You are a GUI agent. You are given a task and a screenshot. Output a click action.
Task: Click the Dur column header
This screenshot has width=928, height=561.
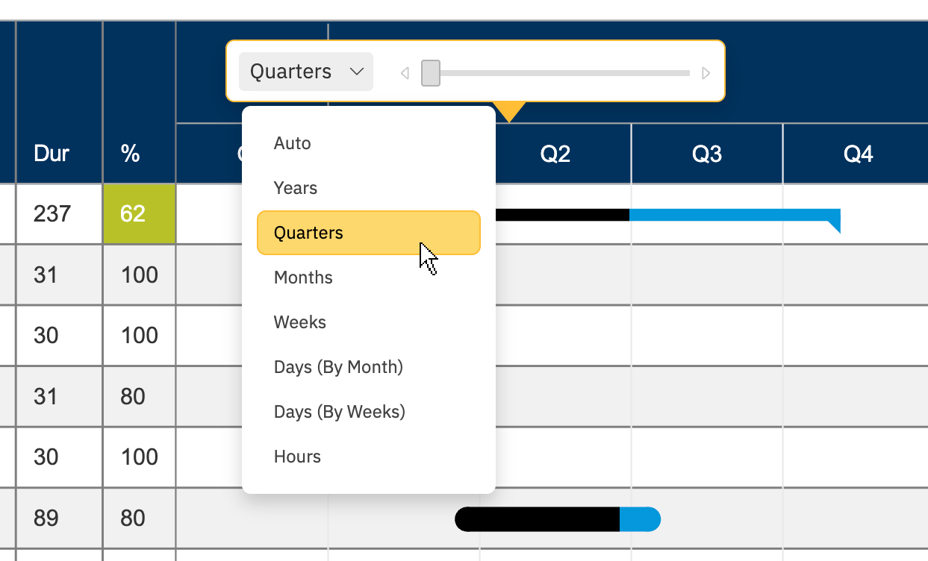[x=51, y=154]
